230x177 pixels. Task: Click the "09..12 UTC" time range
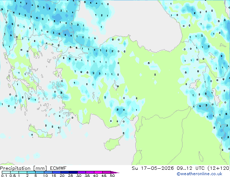pyautogui.click(x=191, y=168)
